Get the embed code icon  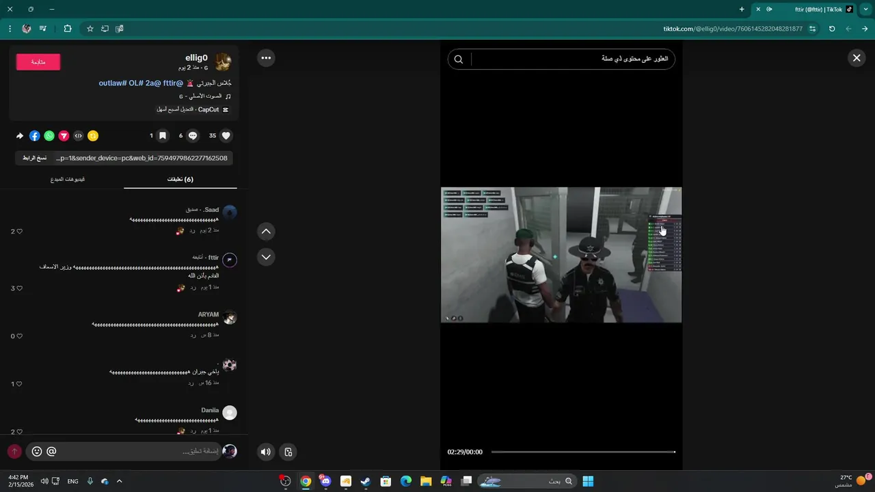point(79,136)
